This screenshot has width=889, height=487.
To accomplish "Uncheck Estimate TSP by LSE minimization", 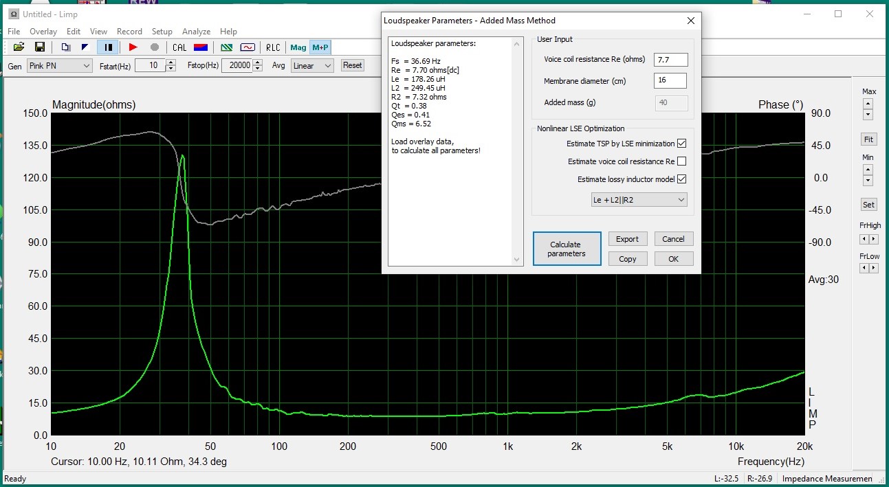I will (681, 144).
